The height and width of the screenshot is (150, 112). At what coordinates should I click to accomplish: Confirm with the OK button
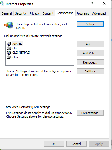tap(54, 144)
